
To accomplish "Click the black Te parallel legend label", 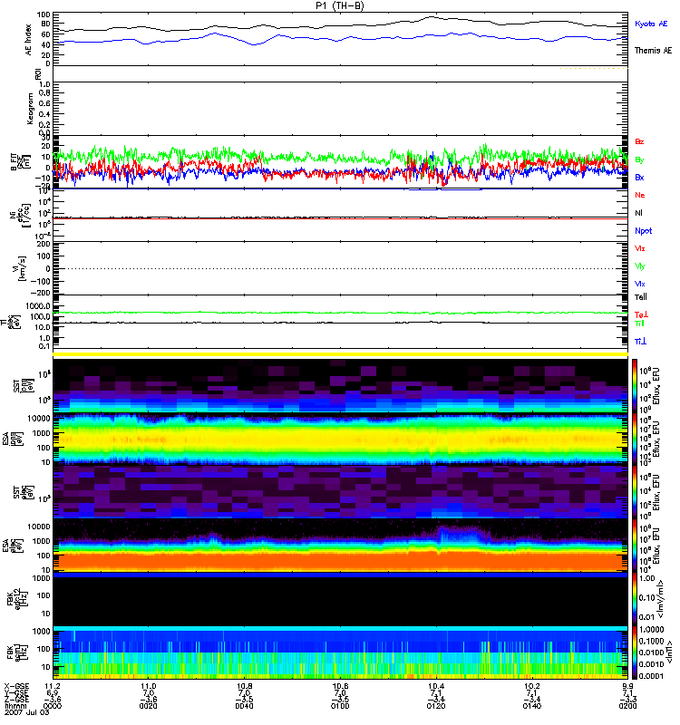I will pos(641,297).
